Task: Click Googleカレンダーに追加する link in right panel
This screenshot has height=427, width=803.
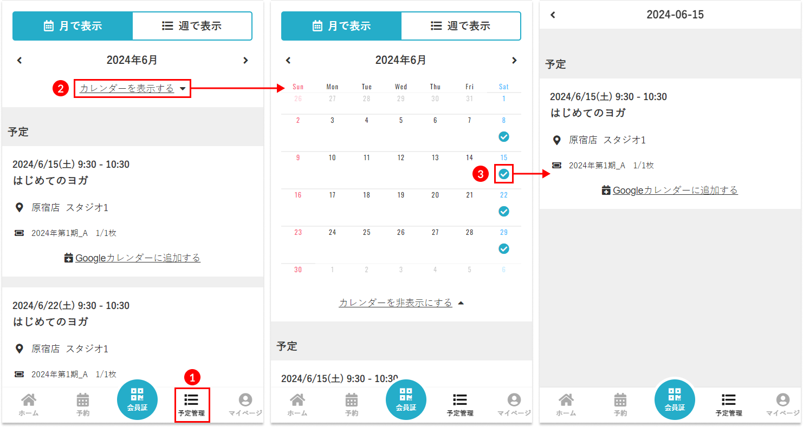Action: tap(670, 190)
